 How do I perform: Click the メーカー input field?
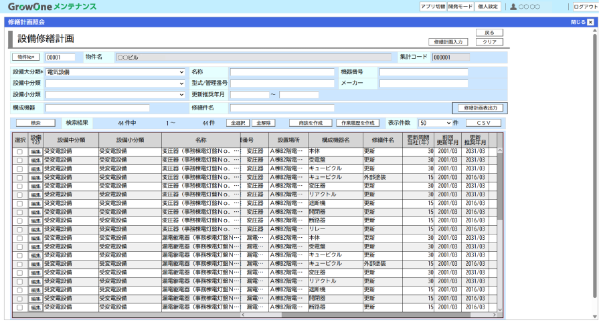point(424,83)
